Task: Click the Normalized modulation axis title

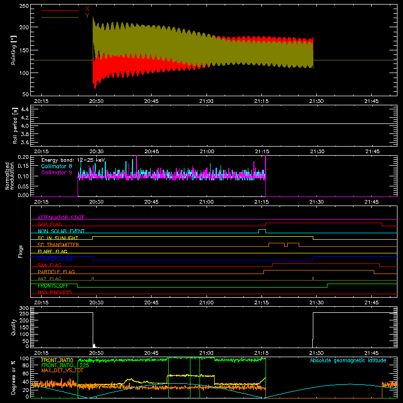Action: click(9, 176)
